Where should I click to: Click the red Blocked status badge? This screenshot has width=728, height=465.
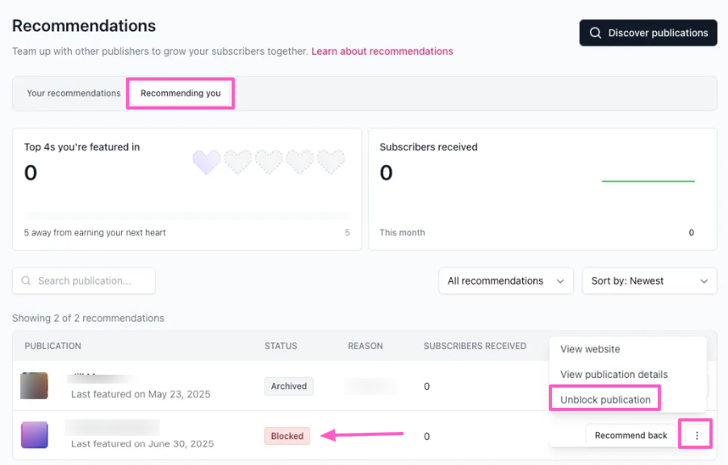287,436
